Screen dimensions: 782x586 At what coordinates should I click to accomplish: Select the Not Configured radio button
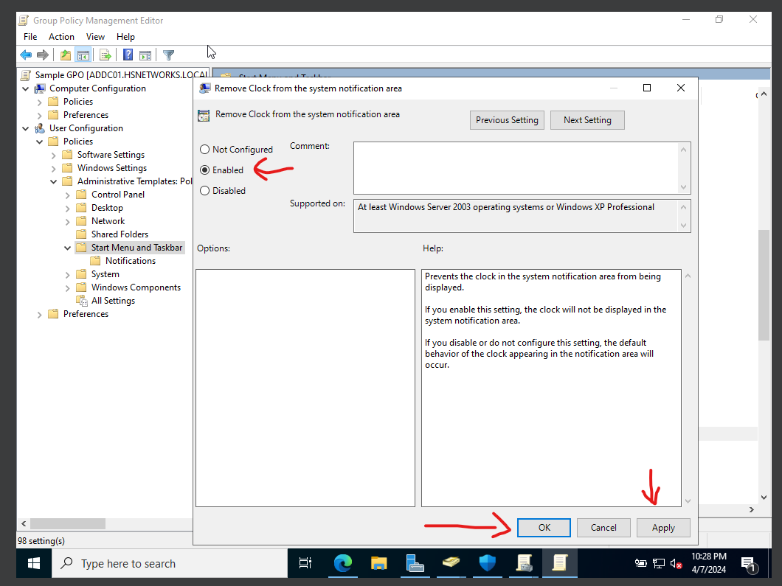coord(204,149)
